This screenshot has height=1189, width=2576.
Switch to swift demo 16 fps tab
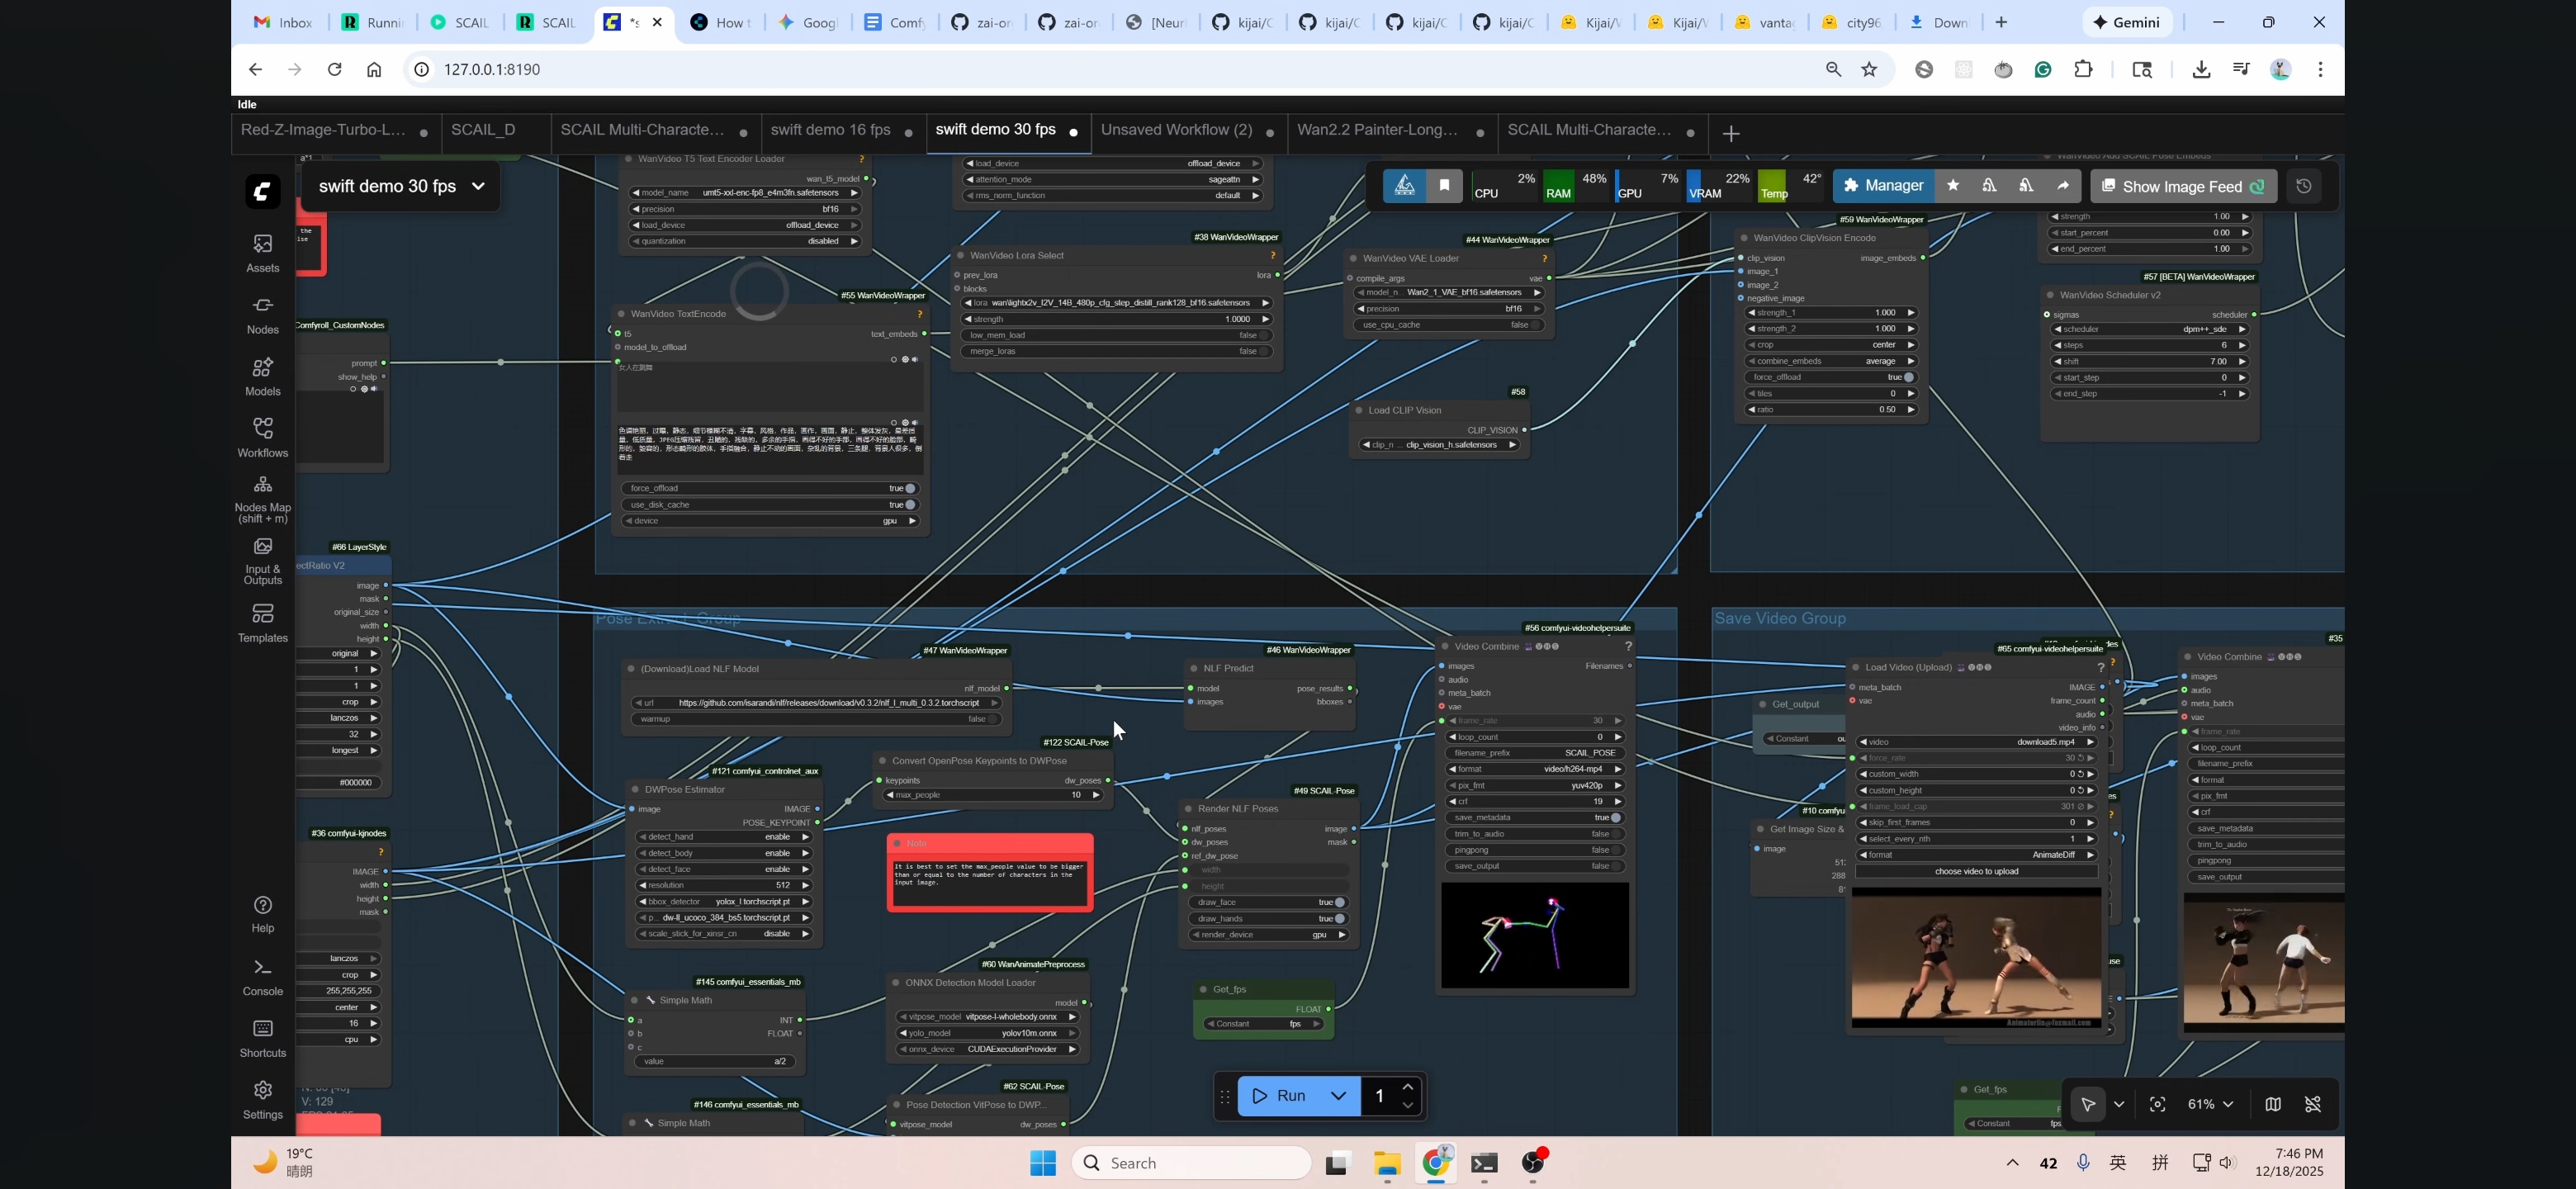[x=830, y=130]
